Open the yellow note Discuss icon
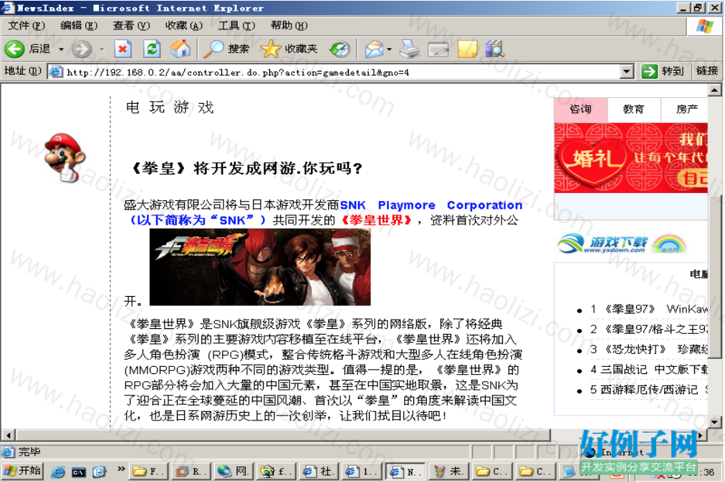 click(467, 49)
